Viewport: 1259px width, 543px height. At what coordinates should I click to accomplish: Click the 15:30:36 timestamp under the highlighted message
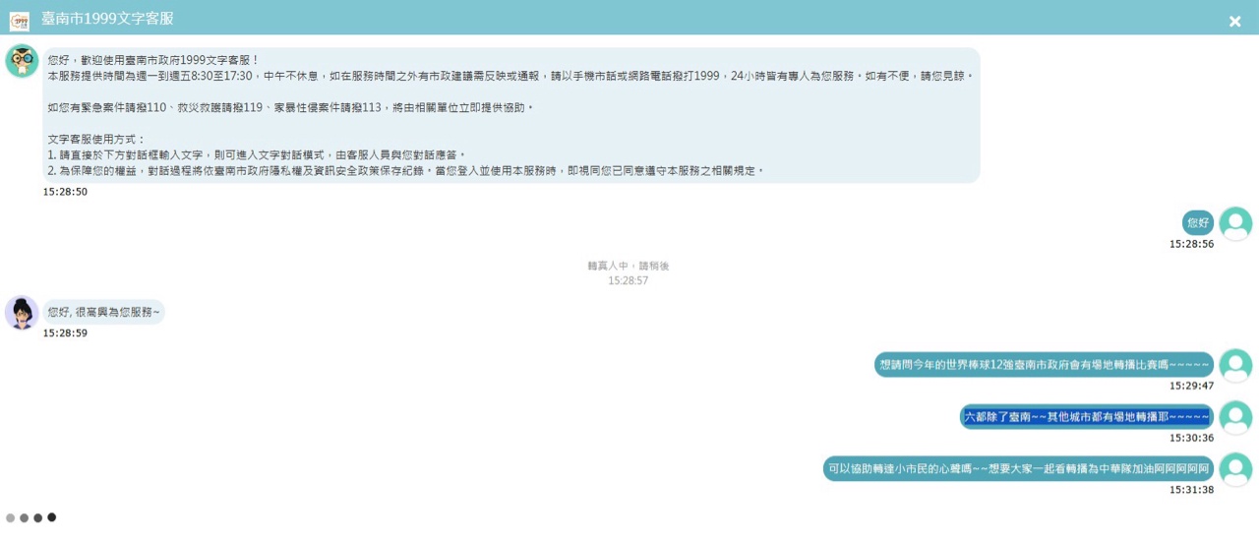(1191, 438)
